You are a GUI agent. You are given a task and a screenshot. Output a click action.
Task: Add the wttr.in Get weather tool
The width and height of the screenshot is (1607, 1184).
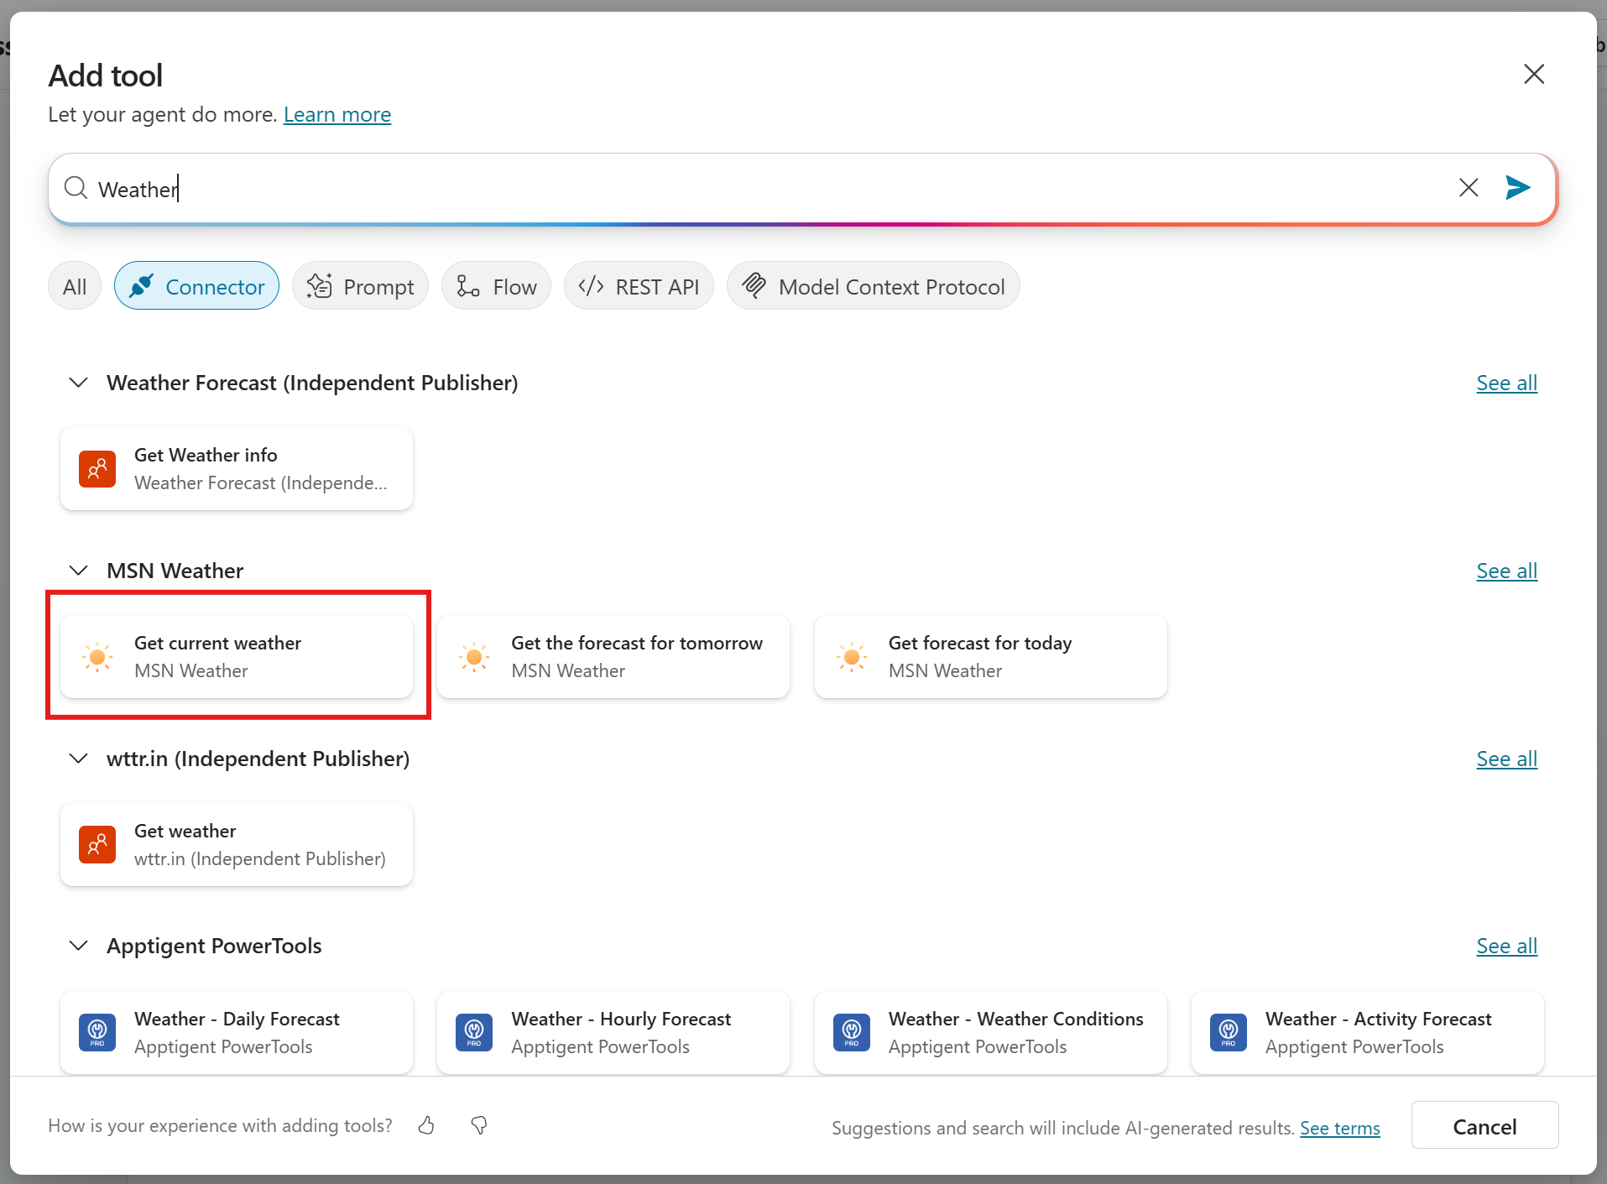click(x=237, y=845)
